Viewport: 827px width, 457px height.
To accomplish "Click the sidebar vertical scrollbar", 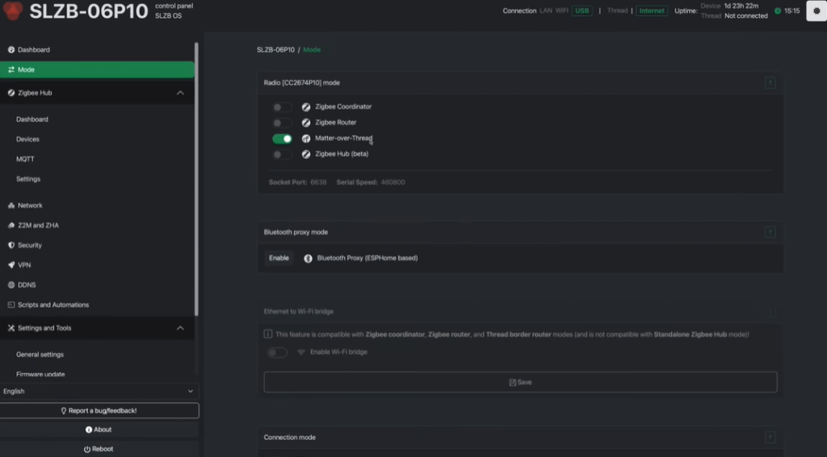I will (196, 179).
